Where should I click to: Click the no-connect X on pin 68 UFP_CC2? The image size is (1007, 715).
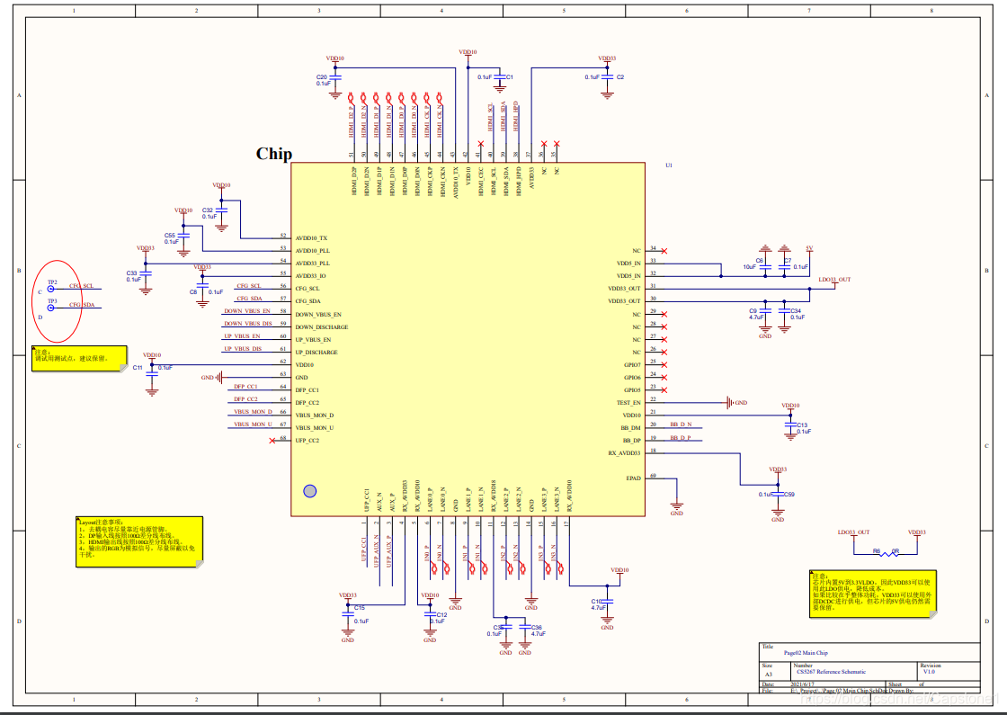[x=272, y=441]
